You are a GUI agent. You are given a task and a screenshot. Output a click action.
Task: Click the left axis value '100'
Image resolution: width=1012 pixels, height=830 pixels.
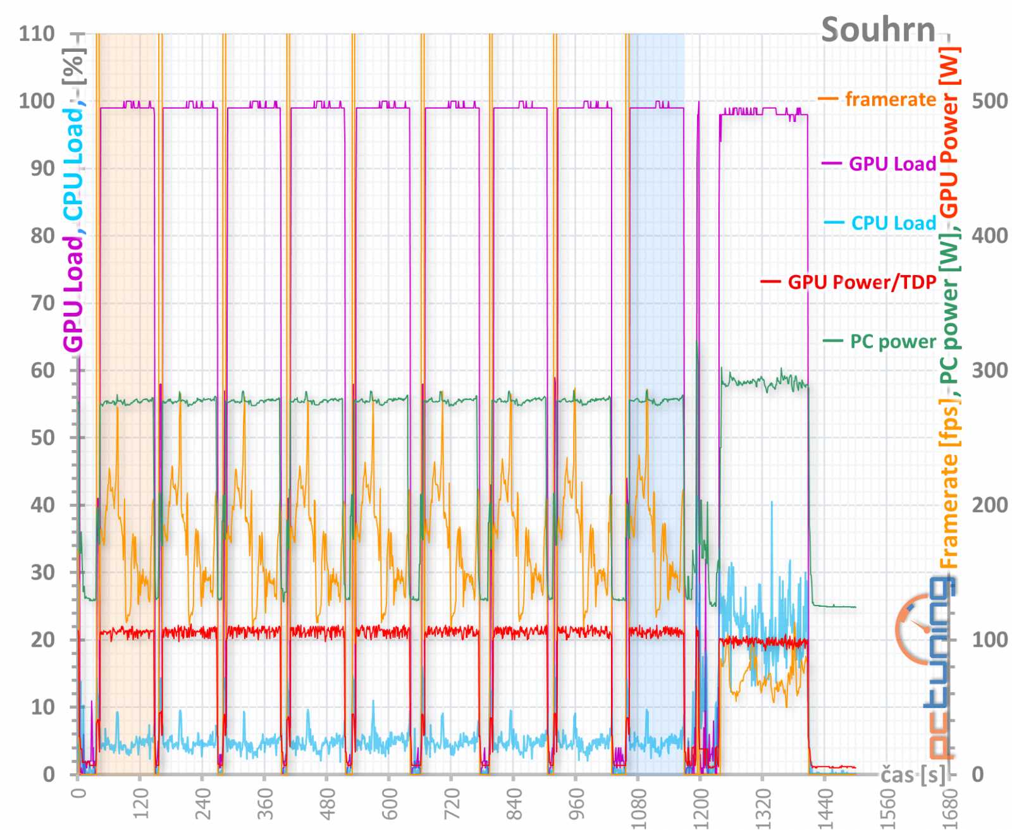(37, 101)
